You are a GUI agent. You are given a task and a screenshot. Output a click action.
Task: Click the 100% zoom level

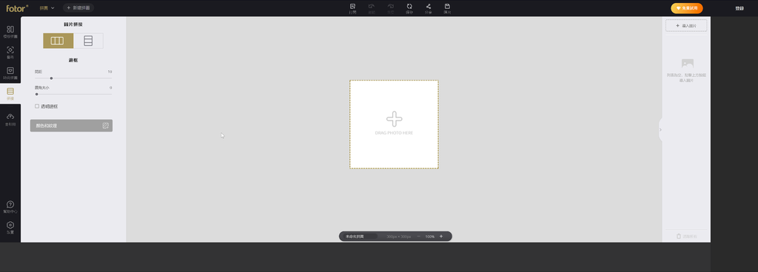(x=430, y=237)
